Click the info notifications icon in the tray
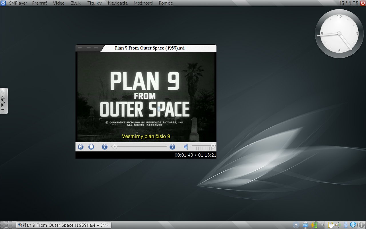Image resolution: width=366 pixels, height=229 pixels. [362, 225]
